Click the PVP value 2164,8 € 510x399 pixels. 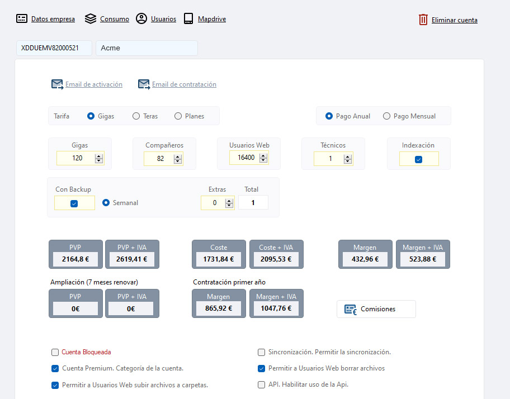click(75, 259)
